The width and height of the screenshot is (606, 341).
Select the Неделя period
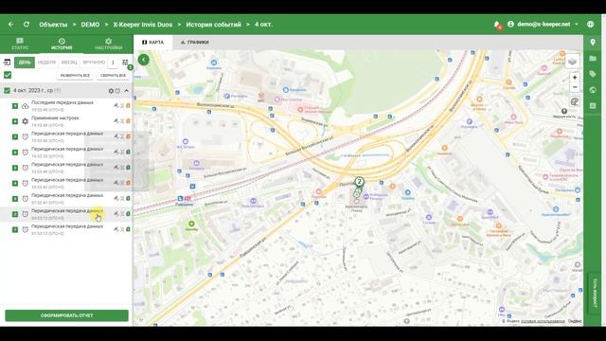46,63
